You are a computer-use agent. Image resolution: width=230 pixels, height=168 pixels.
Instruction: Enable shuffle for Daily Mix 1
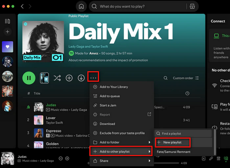pyautogui.click(x=57, y=78)
